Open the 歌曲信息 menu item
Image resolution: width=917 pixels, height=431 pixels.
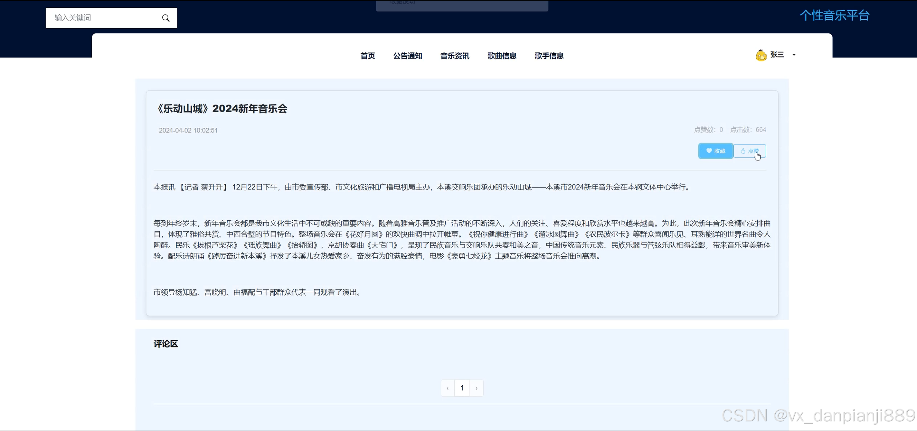tap(502, 56)
